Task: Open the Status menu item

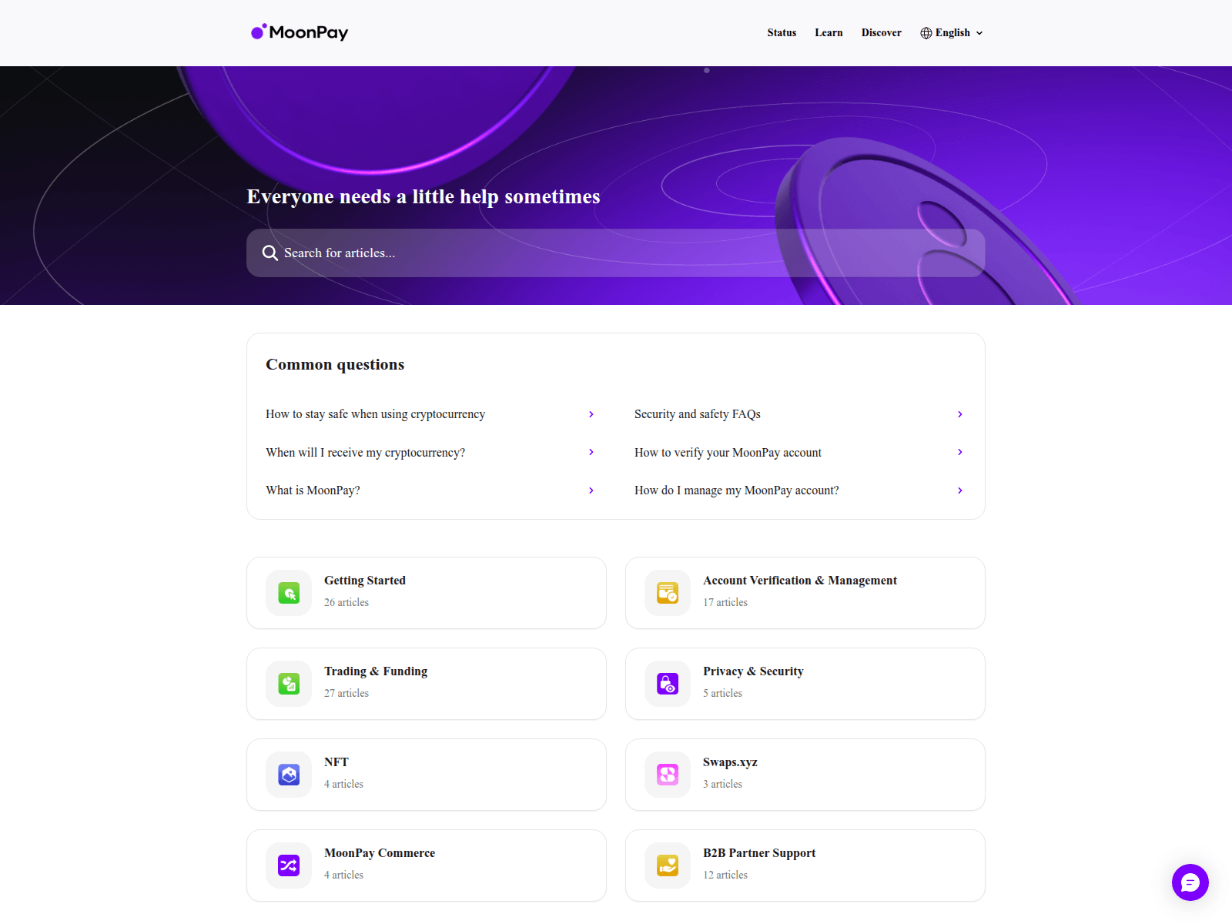Action: coord(782,33)
